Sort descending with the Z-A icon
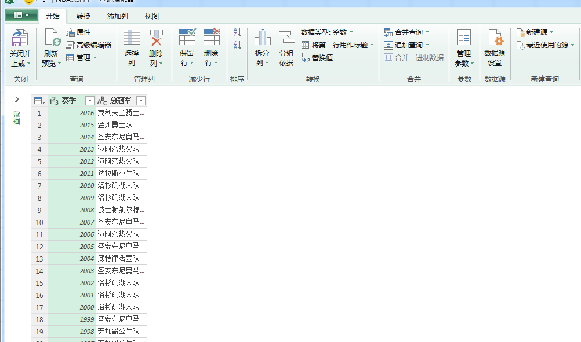The width and height of the screenshot is (581, 342). pyautogui.click(x=237, y=45)
